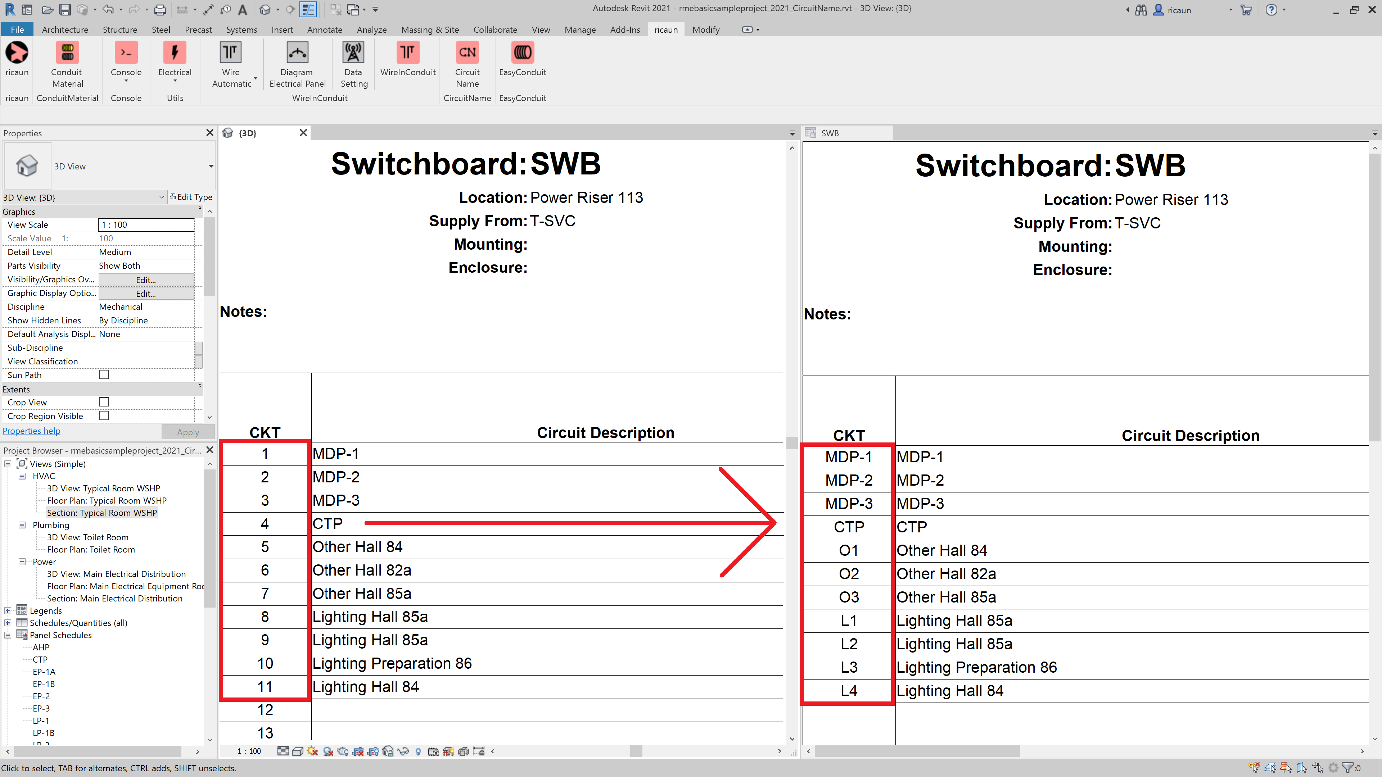This screenshot has height=777, width=1382.
Task: Click the Properties help link
Action: point(31,431)
